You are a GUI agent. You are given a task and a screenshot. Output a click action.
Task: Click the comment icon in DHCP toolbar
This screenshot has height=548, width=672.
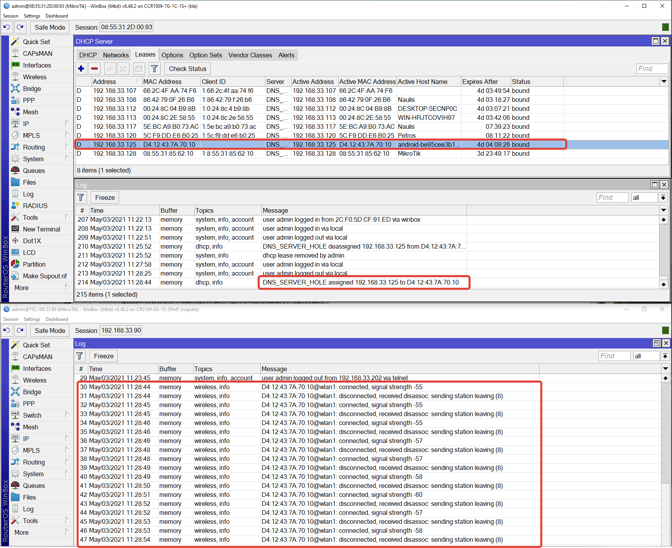tap(139, 69)
